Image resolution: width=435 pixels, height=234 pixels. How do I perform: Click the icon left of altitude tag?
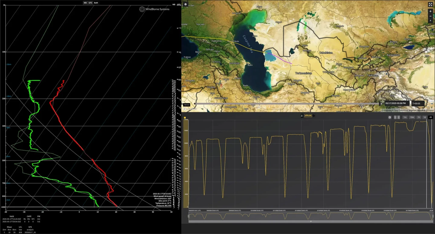coord(302,116)
